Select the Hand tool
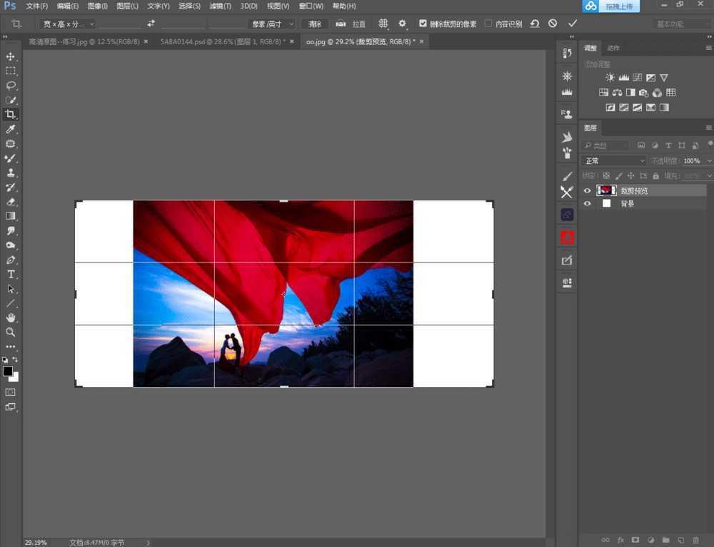This screenshot has height=547, width=714. (11, 317)
